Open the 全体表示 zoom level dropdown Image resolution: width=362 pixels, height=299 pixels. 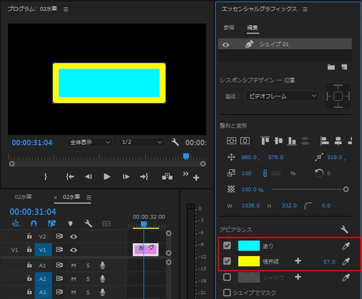89,142
